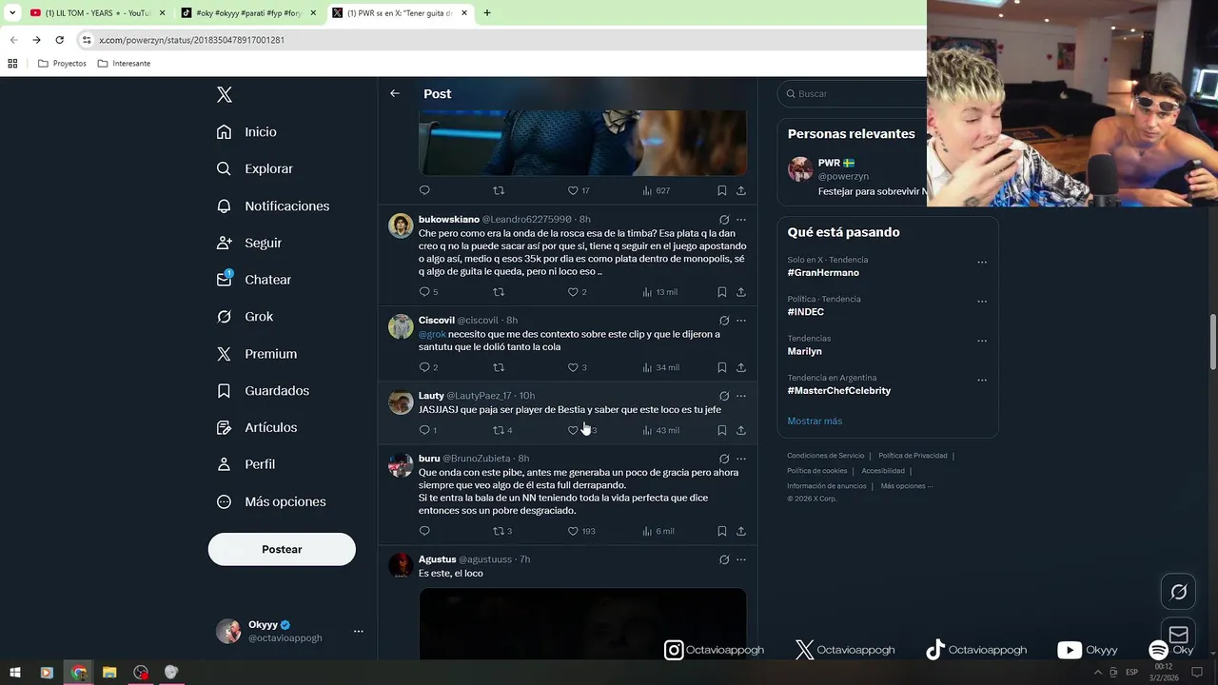The image size is (1218, 685).
Task: Open options for #GranHermano trend
Action: [x=982, y=263]
